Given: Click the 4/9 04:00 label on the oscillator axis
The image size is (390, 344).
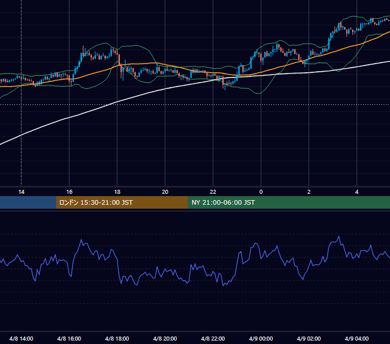Looking at the screenshot, I should click(x=357, y=338).
